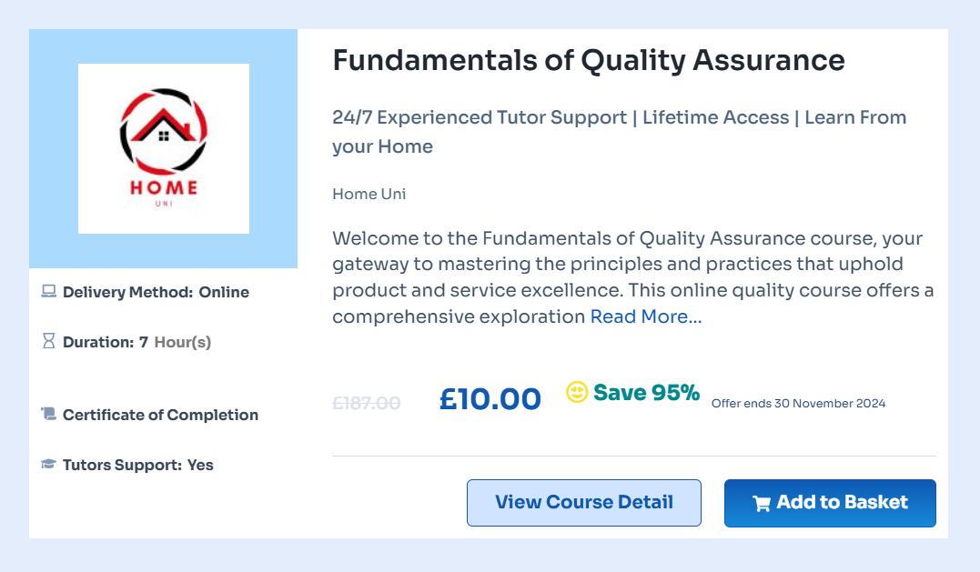Click the shopping cart icon in basket button
The width and height of the screenshot is (980, 572).
click(762, 503)
